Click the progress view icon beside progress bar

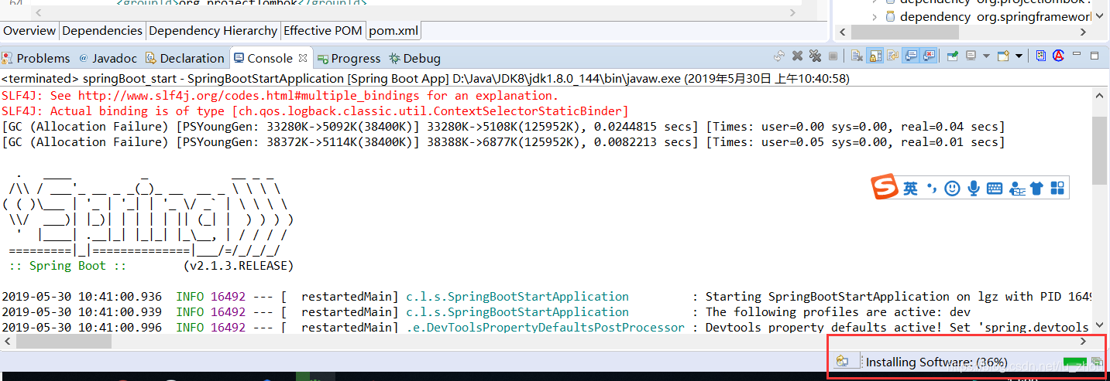pos(1097,361)
